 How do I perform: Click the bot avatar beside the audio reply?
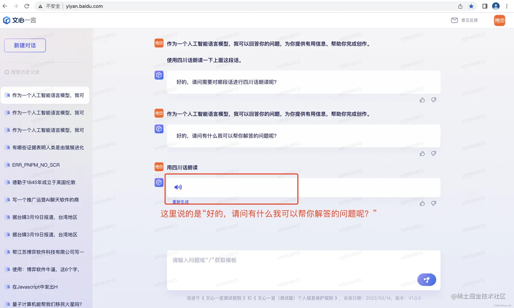click(x=159, y=183)
